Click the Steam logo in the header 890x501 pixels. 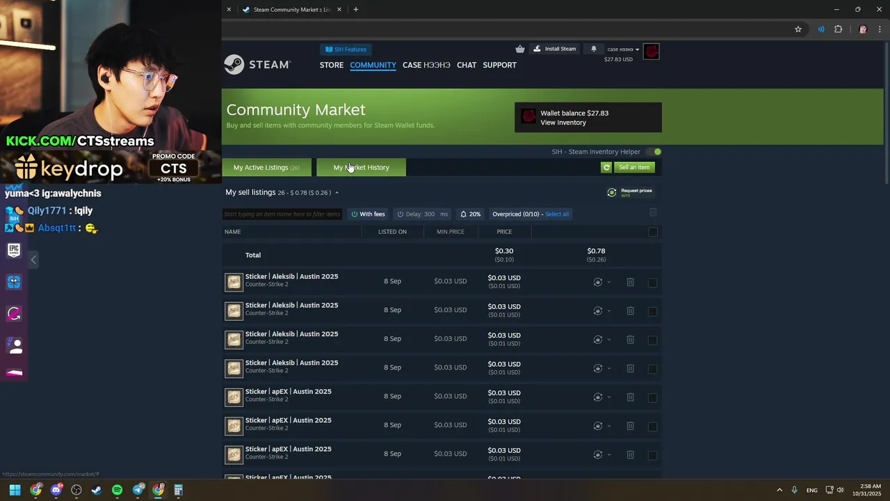(x=257, y=64)
